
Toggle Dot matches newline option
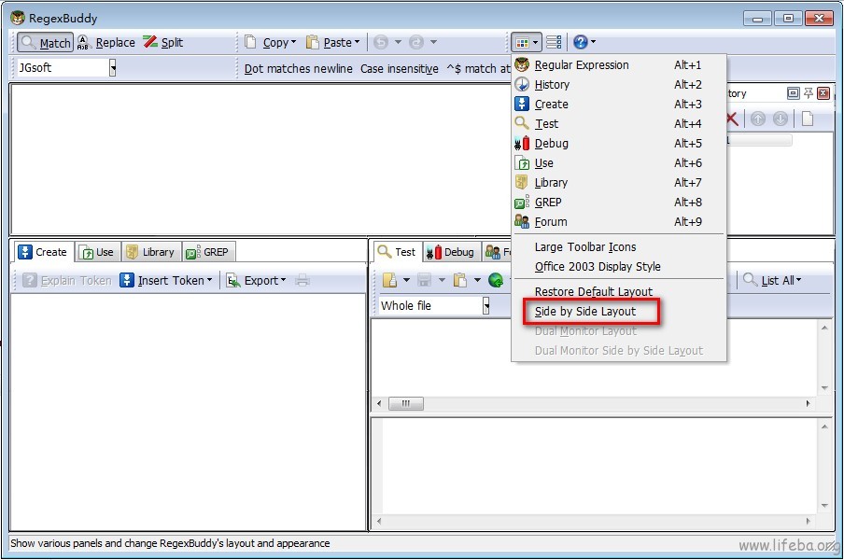point(298,69)
